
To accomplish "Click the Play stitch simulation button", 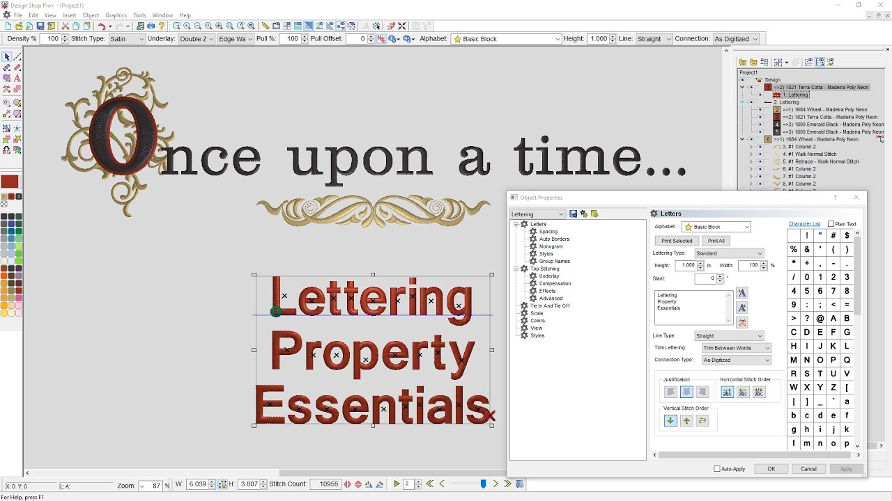I will click(397, 484).
